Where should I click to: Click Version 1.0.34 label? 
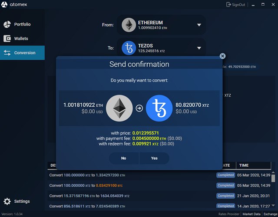tap(12, 214)
